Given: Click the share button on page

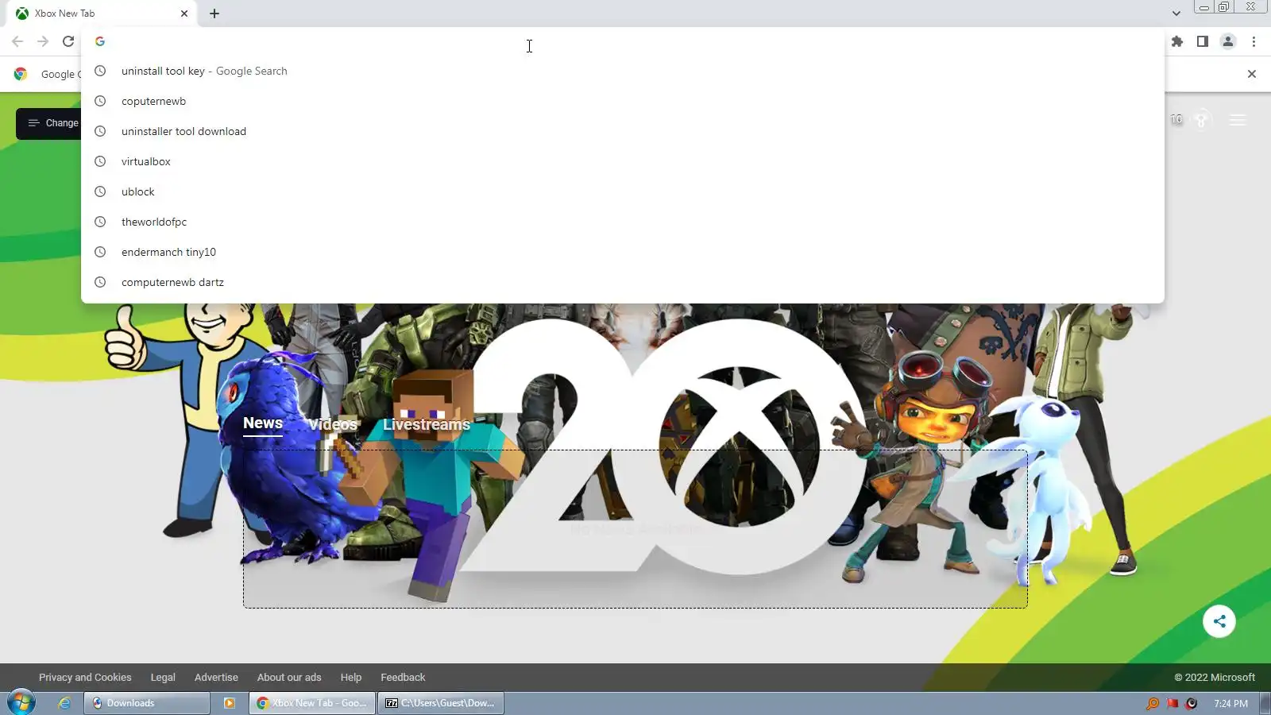Looking at the screenshot, I should (1219, 621).
